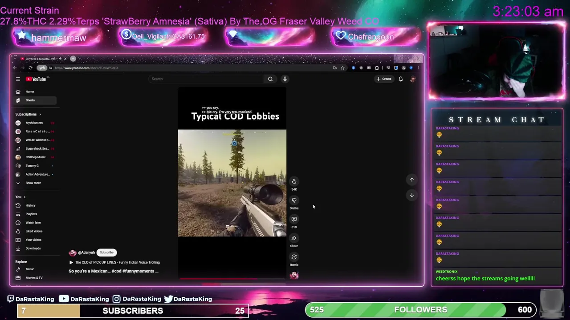Click the Remix icon
The height and width of the screenshot is (320, 570).
click(294, 257)
